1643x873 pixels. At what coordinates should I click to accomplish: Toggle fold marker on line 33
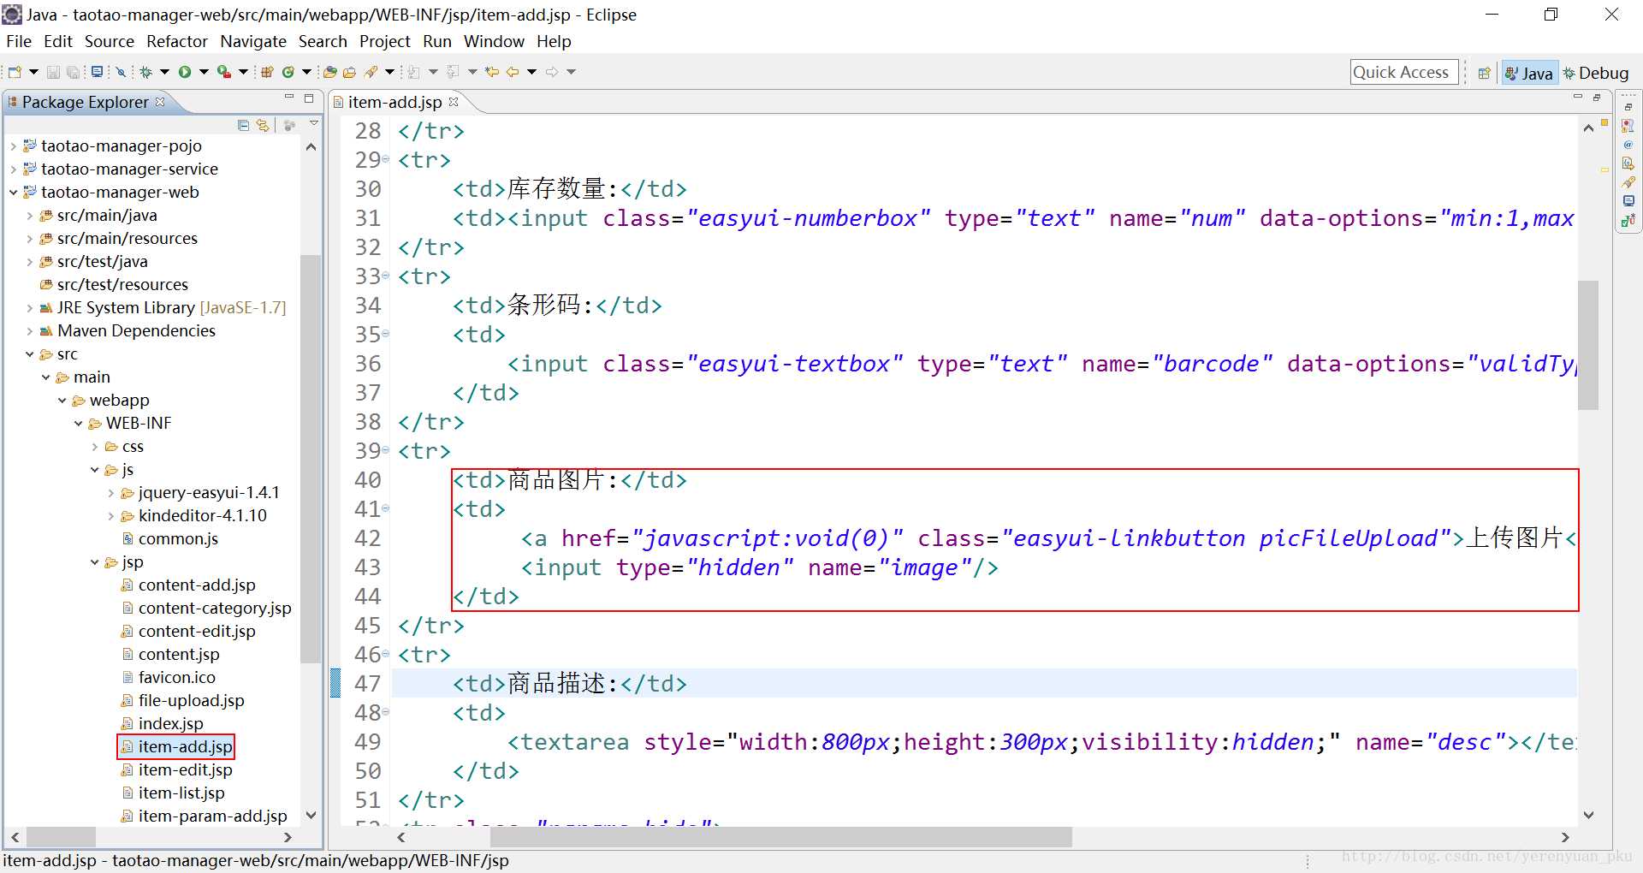click(x=385, y=276)
